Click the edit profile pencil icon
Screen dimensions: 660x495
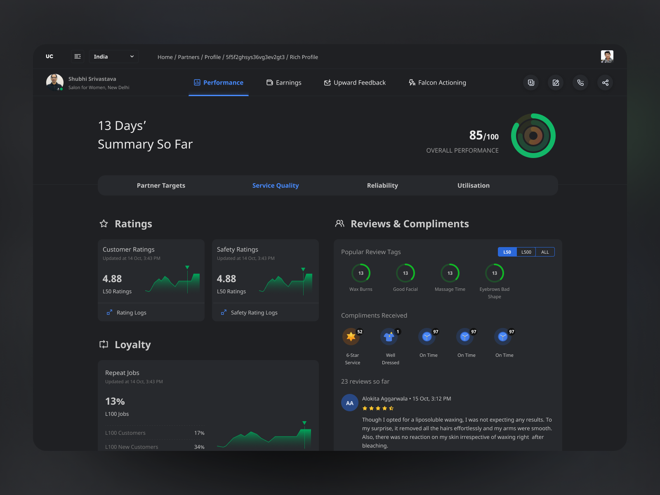pyautogui.click(x=556, y=82)
